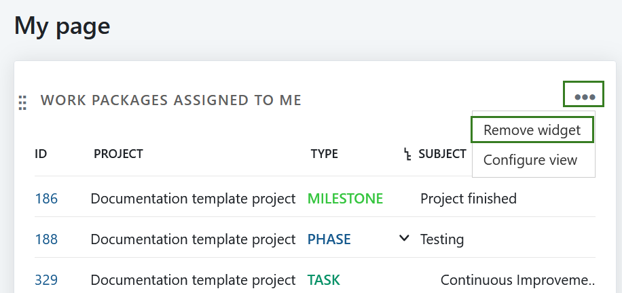Screen dimensions: 622x293
Task: Choose Configure view menu entry
Action: point(530,160)
